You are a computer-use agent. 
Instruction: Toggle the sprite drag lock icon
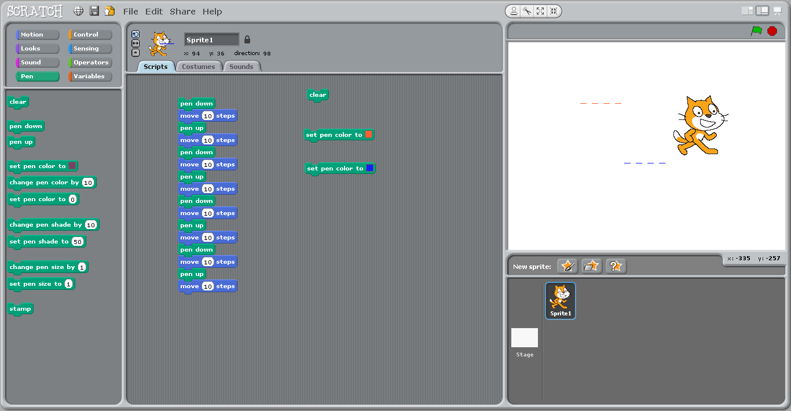coord(247,39)
